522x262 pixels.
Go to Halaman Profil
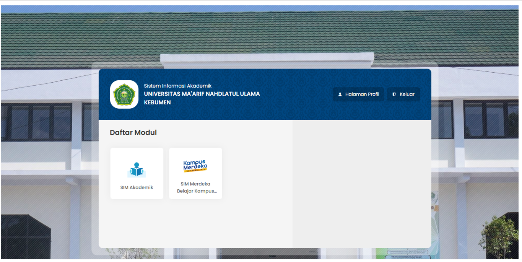[x=358, y=94]
